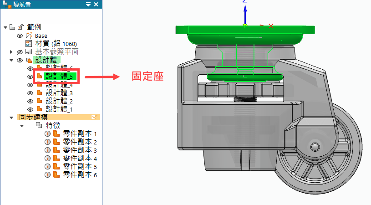Toggle eye icon for 設計體_1
This screenshot has height=205, width=371.
[x=30, y=109]
